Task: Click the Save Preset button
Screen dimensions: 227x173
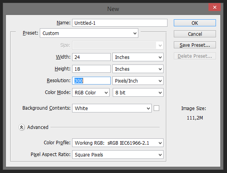Action: 195,45
